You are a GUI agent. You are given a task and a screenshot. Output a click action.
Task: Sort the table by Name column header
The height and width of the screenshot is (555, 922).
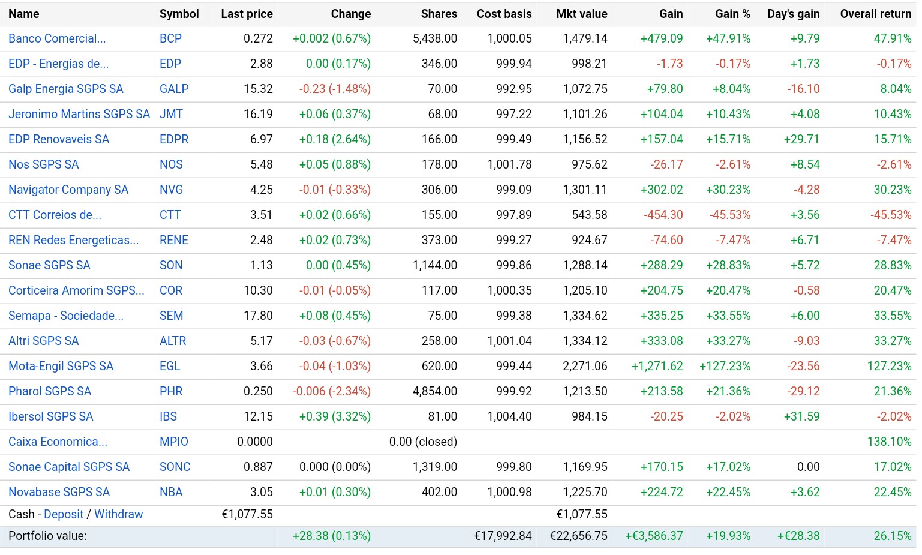tap(24, 14)
